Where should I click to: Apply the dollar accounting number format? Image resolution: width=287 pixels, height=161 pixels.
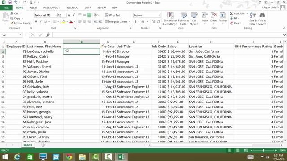click(x=135, y=22)
